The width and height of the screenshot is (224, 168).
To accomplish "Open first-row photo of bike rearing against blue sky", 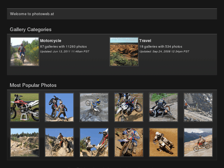I will pos(59,107).
